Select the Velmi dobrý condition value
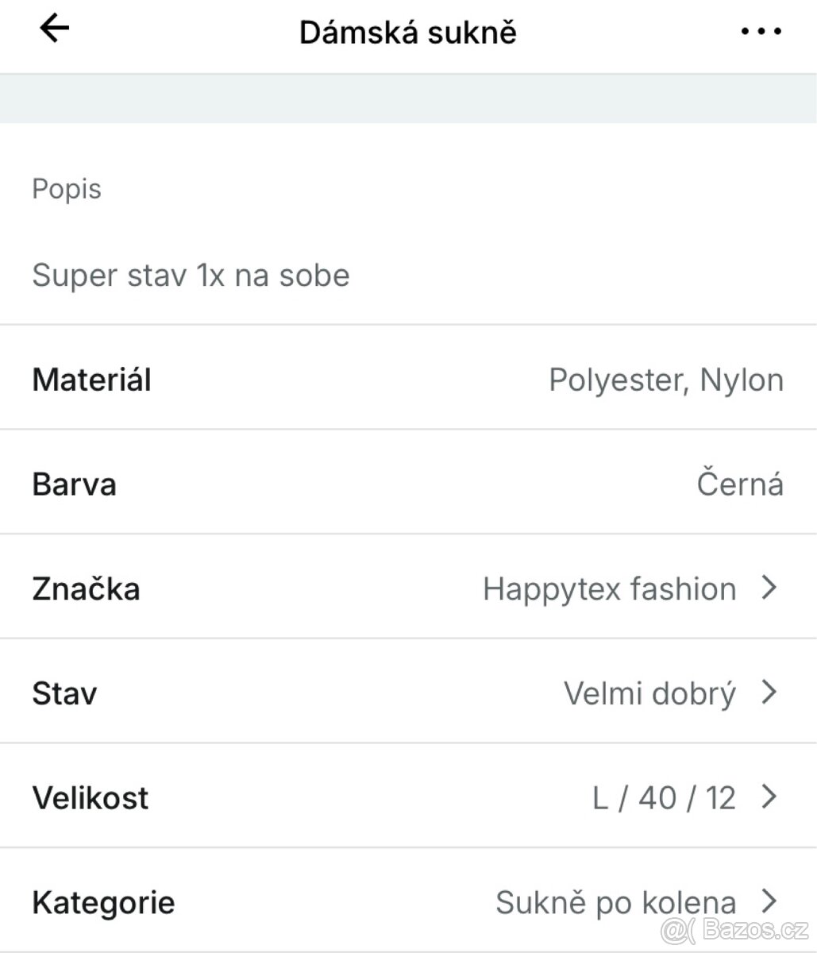This screenshot has width=817, height=953. point(649,693)
